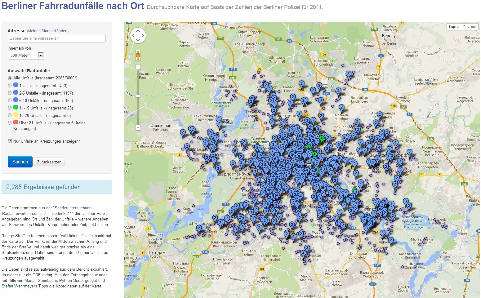481x298 pixels.
Task: Open the 'Meinen Standort finden' link
Action: point(48,31)
